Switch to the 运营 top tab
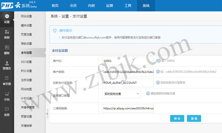The width and height of the screenshot is (222, 133). (110, 6)
